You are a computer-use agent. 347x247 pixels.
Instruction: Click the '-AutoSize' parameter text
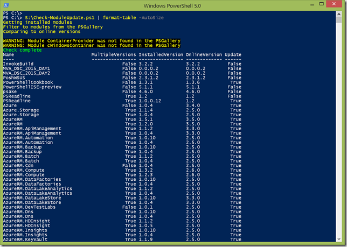(151, 18)
